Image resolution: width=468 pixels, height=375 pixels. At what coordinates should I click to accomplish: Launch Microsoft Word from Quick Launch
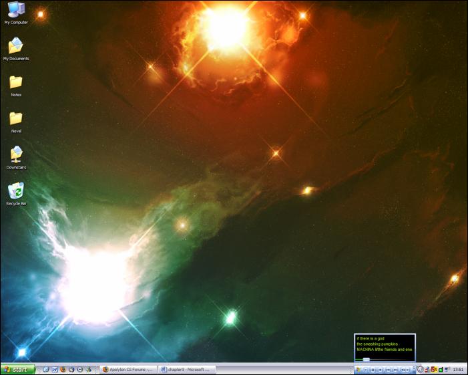(55, 369)
